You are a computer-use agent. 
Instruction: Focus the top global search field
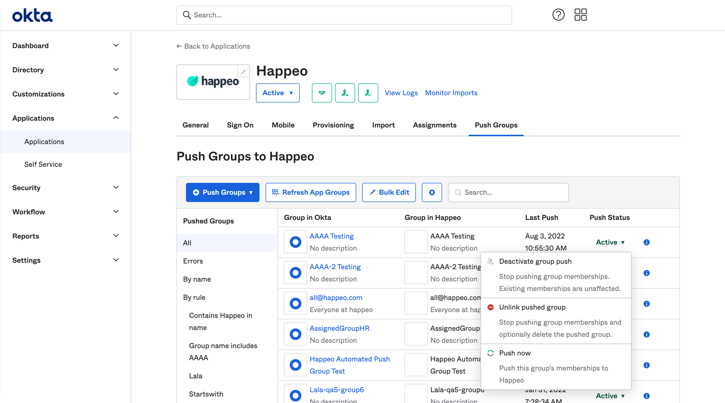[344, 15]
